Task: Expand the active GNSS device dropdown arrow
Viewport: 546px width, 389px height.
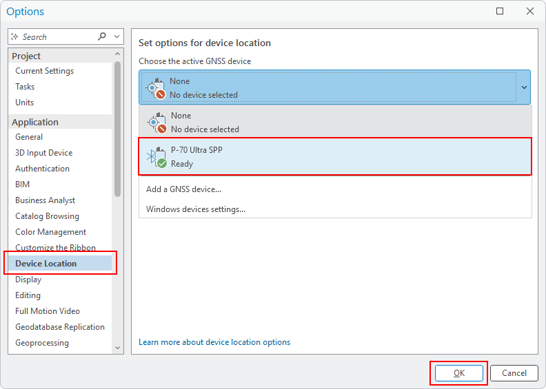Action: pos(524,87)
